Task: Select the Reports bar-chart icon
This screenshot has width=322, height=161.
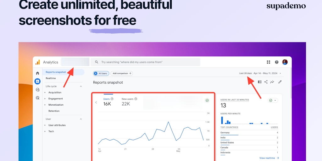Action: point(37,81)
